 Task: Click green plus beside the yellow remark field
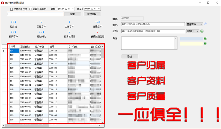click(205, 44)
